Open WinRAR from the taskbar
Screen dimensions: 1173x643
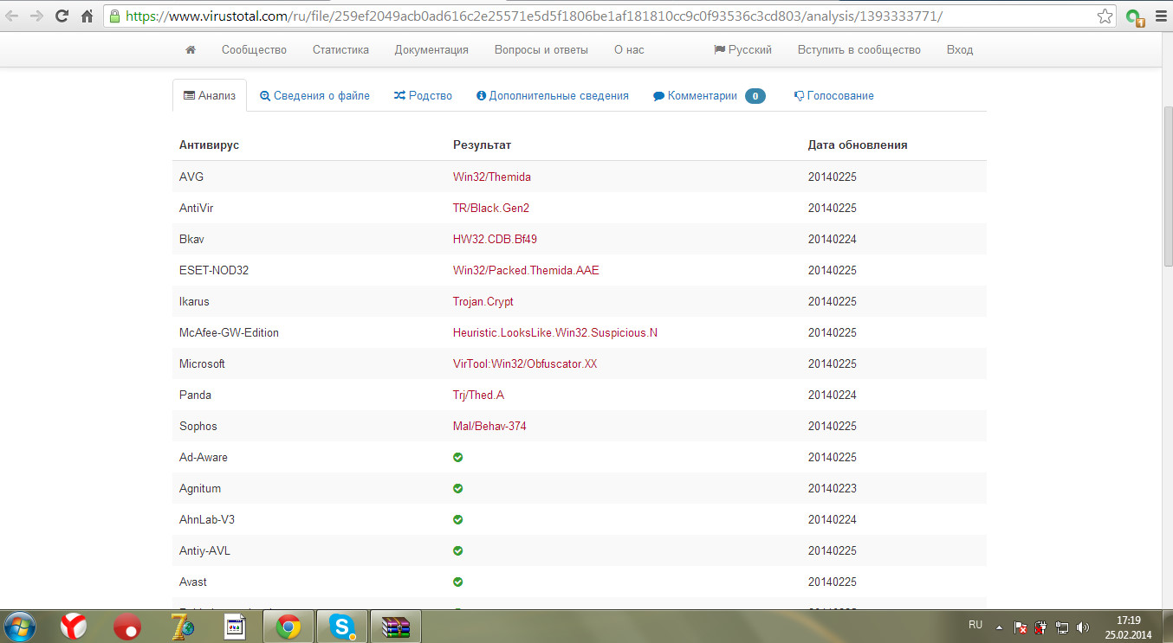(x=396, y=626)
